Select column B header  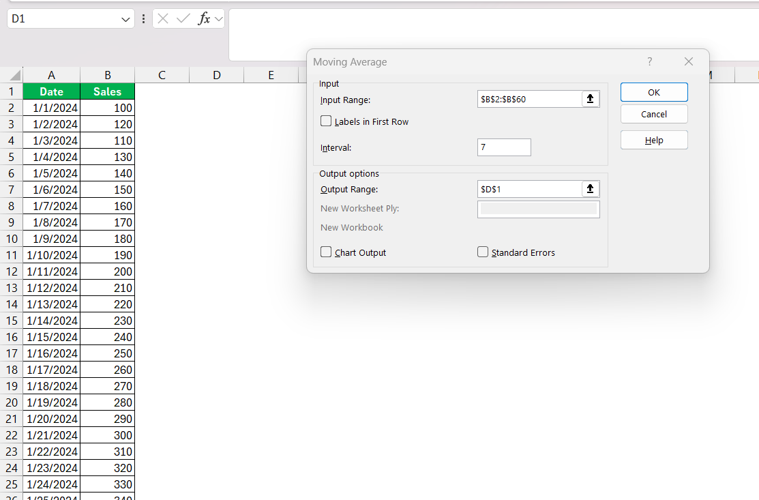[108, 75]
